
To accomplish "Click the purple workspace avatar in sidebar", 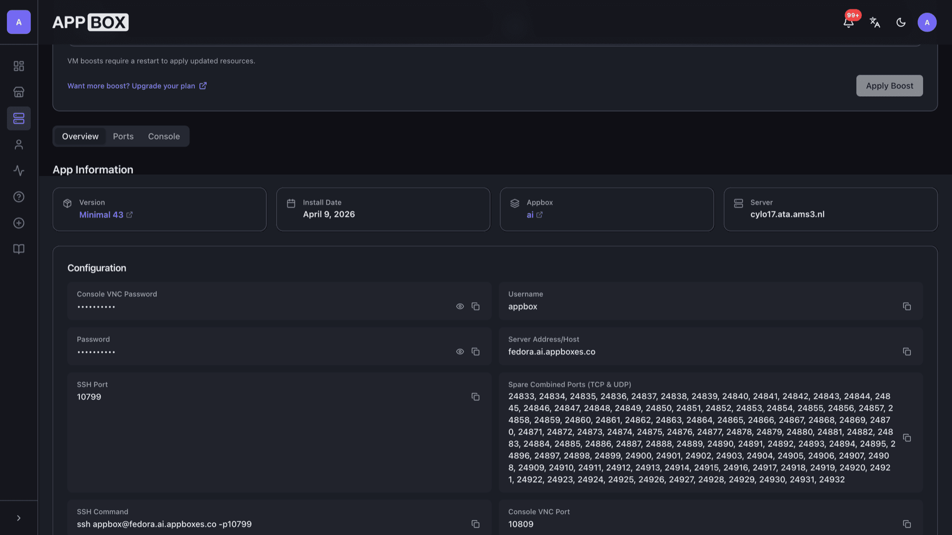I will click(19, 22).
